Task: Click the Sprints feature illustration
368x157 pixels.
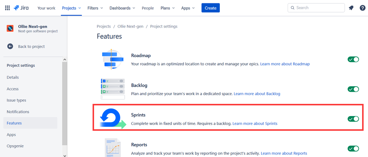Action: click(113, 119)
